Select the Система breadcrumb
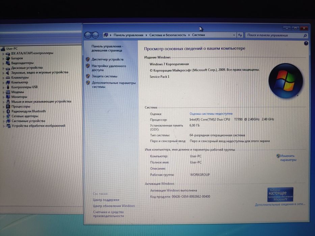315x236 pixels. coord(198,35)
